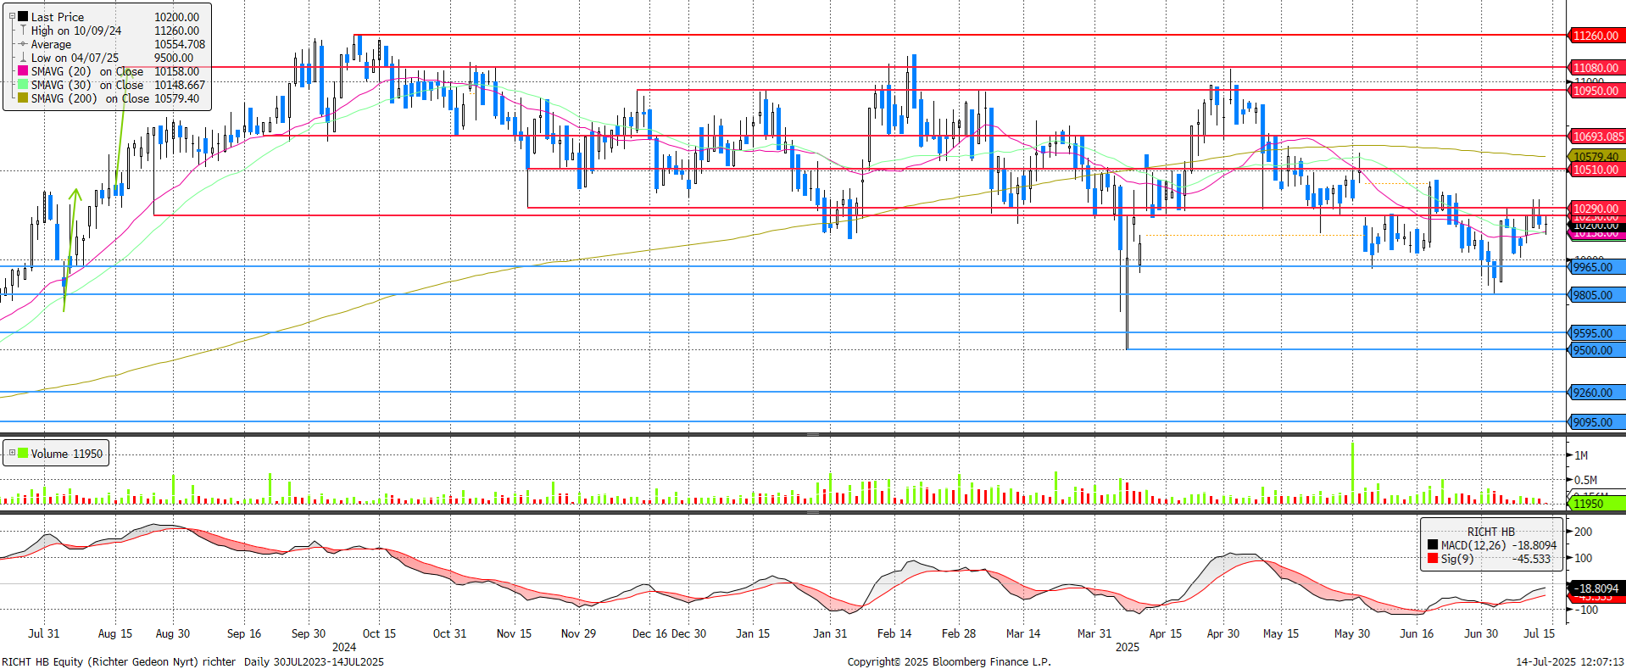Click the 10693.085 red level tag
Screen dimensions: 1626x669
tap(1597, 137)
